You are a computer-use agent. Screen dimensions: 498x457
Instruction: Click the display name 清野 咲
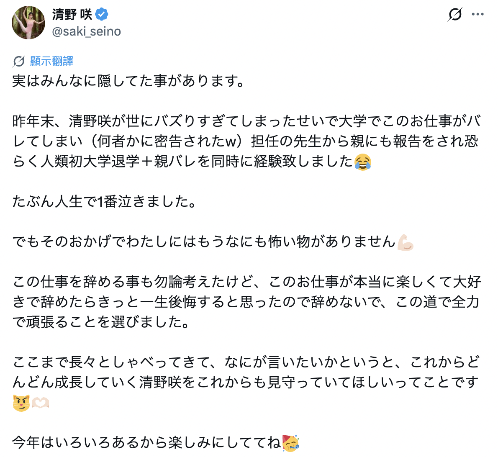coord(72,15)
